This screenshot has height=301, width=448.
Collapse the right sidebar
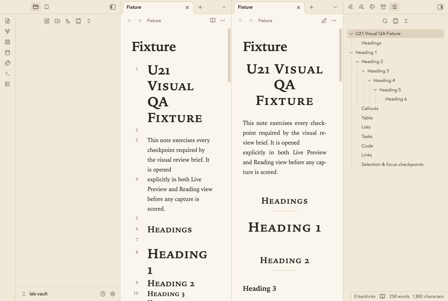[x=440, y=7]
